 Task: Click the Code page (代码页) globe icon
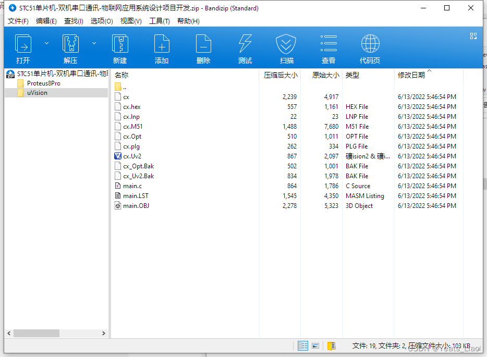tap(370, 43)
